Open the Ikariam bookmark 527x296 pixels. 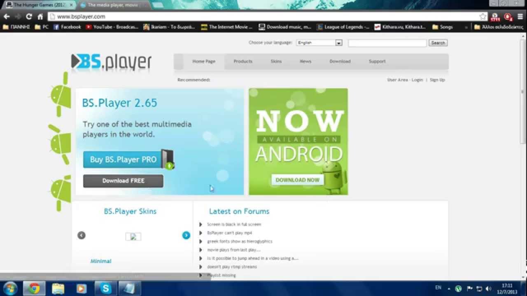pyautogui.click(x=169, y=27)
